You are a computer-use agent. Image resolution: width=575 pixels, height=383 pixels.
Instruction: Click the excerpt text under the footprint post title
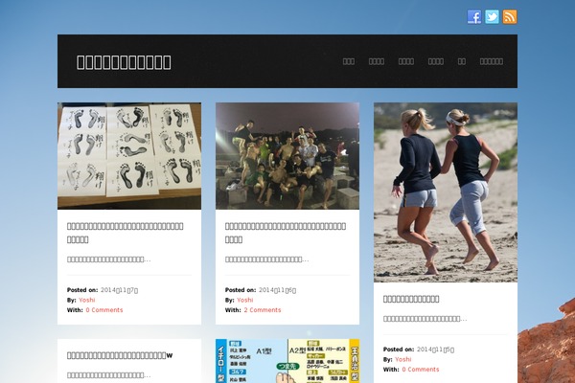(109, 259)
